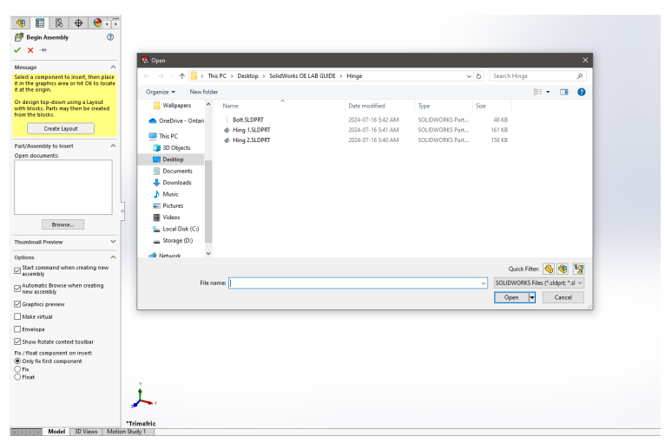Click Desktop in the breadcrumb path
This screenshot has height=442, width=665.
click(247, 76)
